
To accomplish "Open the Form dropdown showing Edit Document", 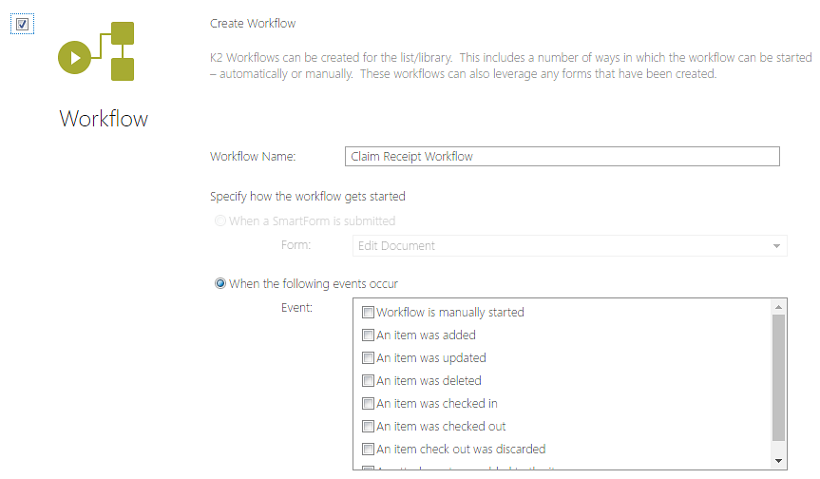I will click(x=561, y=246).
